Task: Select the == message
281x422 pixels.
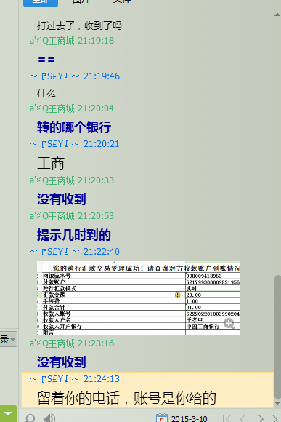Action: point(46,60)
